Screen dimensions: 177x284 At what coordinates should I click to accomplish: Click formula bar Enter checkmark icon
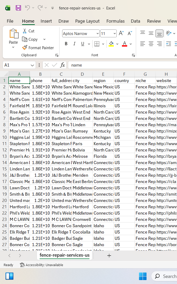point(54,65)
